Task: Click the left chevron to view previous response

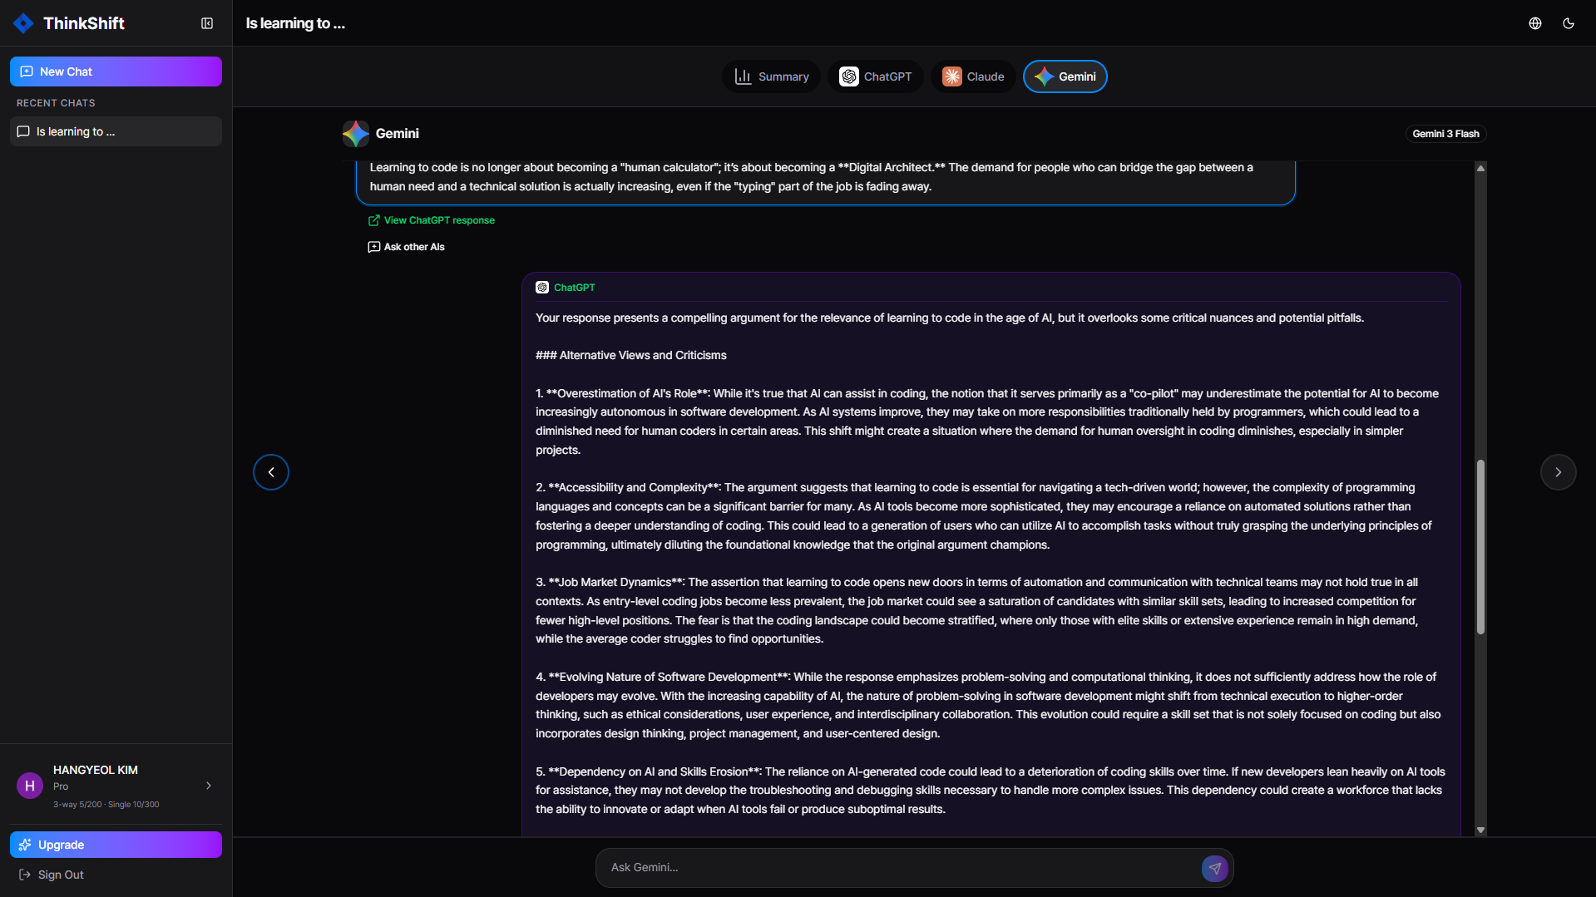Action: (x=270, y=472)
